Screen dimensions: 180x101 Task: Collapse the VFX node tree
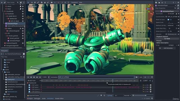pyautogui.click(x=5, y=33)
